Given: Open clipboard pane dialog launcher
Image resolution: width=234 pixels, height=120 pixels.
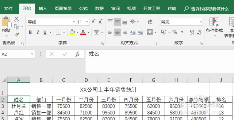Looking at the screenshot, I should click(x=23, y=43).
